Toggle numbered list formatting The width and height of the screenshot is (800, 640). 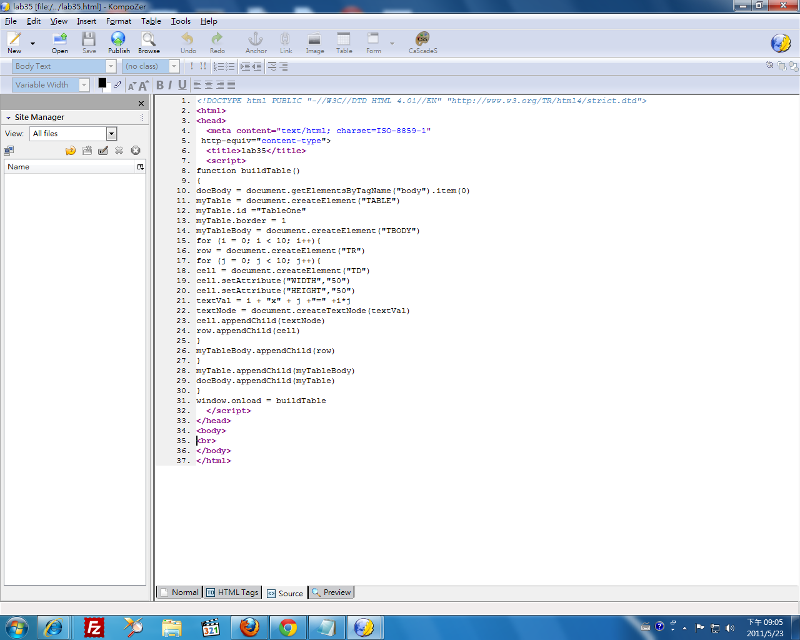(218, 66)
